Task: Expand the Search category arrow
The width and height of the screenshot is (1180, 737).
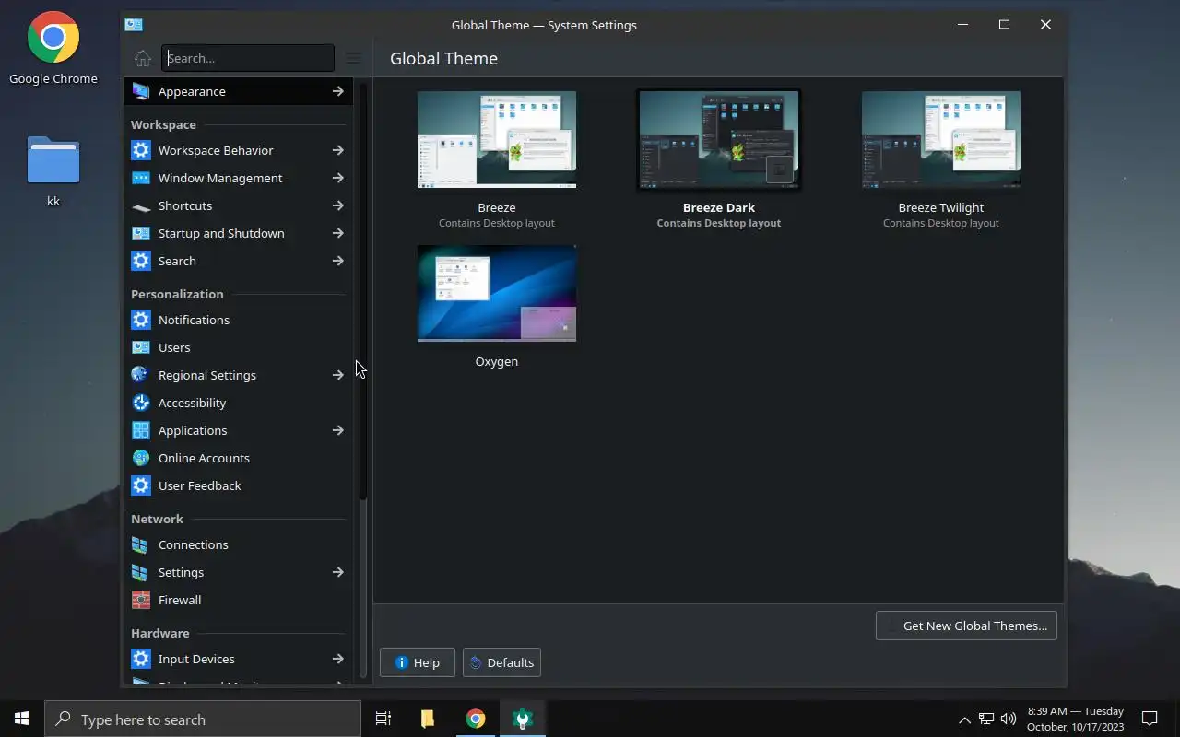Action: coord(337,261)
